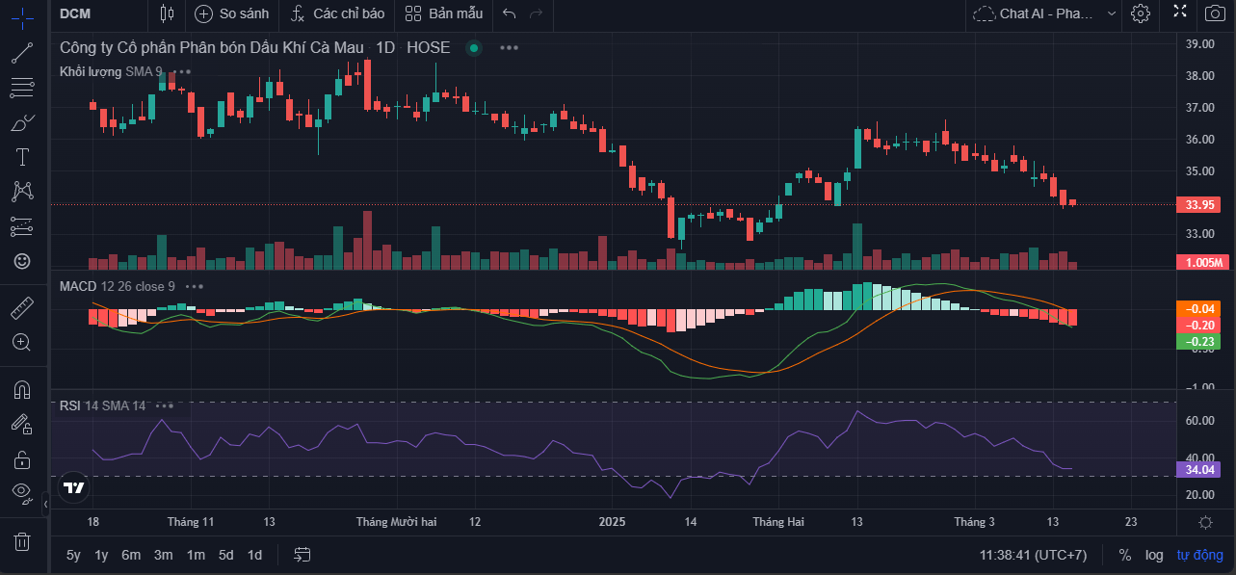Expand the Chat AI layout dropdown
1236x575 pixels.
1112,13
